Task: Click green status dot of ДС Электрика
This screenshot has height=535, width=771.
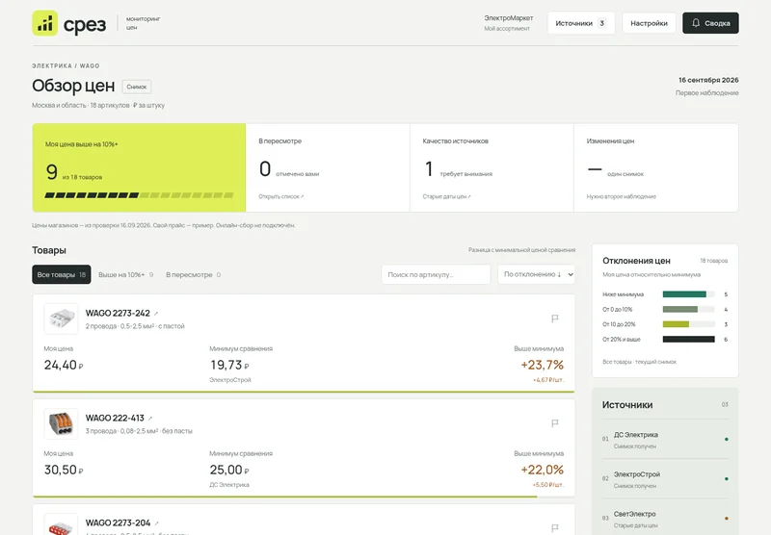Action: 727,440
